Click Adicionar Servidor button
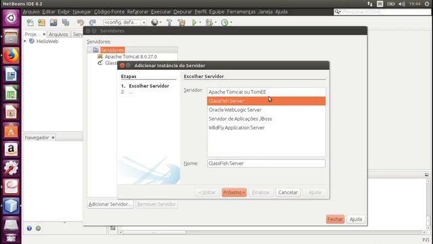This screenshot has height=244, width=433. (110, 204)
